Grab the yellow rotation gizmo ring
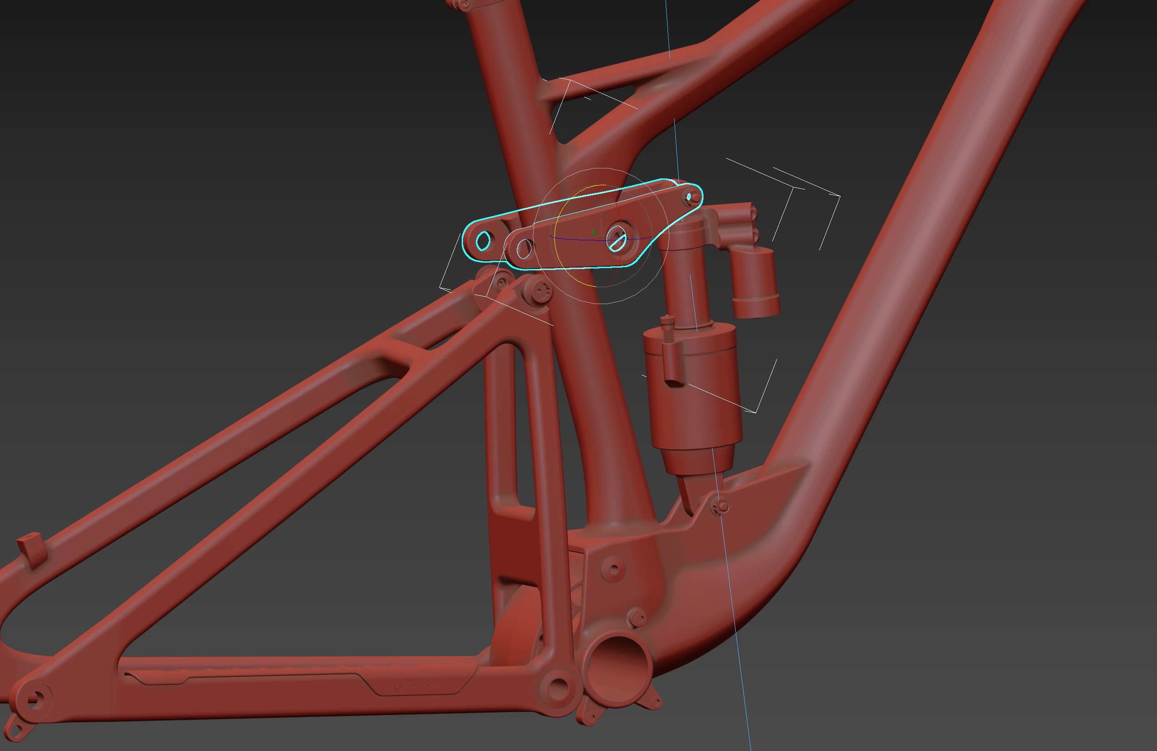 point(555,237)
